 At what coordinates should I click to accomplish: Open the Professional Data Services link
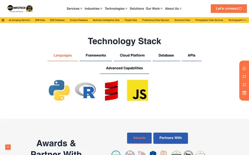[x=156, y=20]
